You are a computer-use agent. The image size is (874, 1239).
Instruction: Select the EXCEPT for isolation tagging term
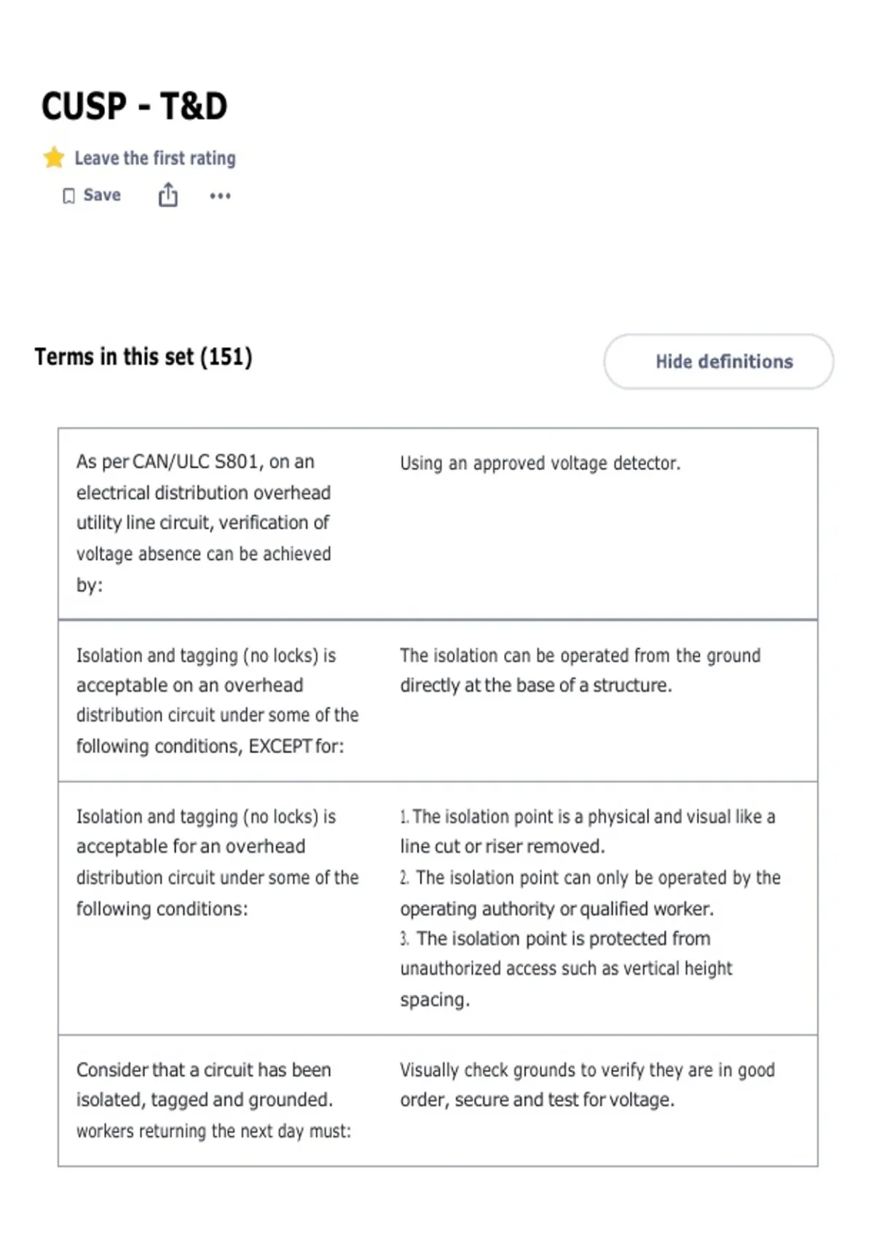(x=218, y=700)
